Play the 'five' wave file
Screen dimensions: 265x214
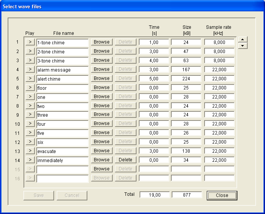coord(30,133)
